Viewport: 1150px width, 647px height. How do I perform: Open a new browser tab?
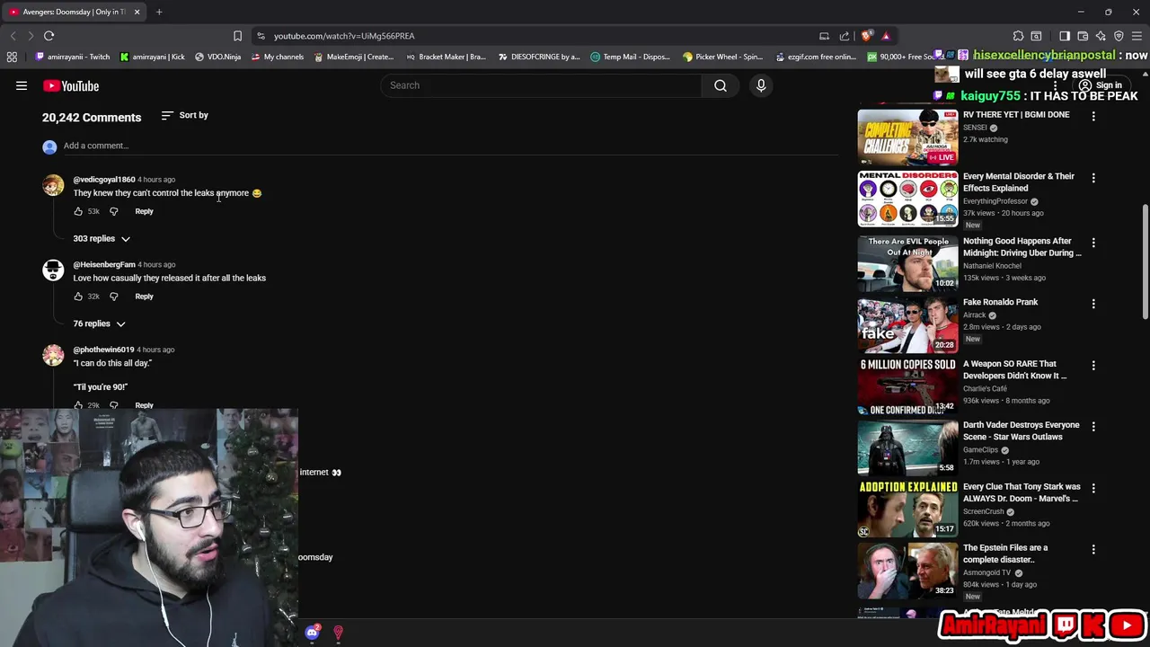(x=159, y=12)
